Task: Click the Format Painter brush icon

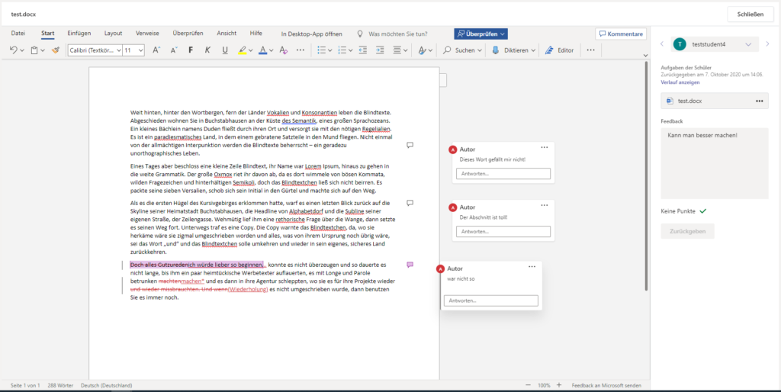Action: coord(55,50)
